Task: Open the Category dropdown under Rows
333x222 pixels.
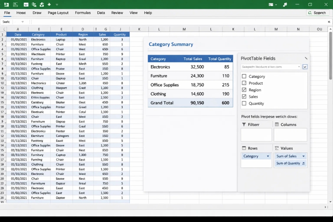Action: (268, 156)
